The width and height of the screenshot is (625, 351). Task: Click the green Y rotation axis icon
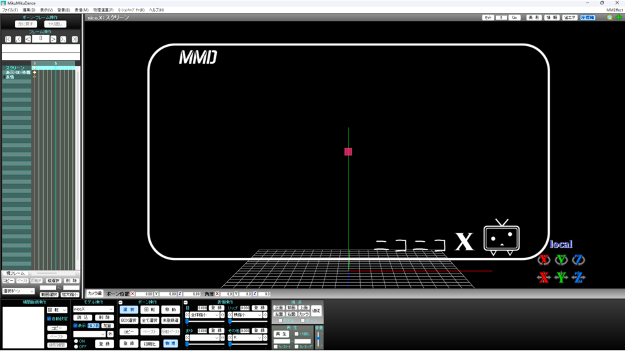coord(561,260)
